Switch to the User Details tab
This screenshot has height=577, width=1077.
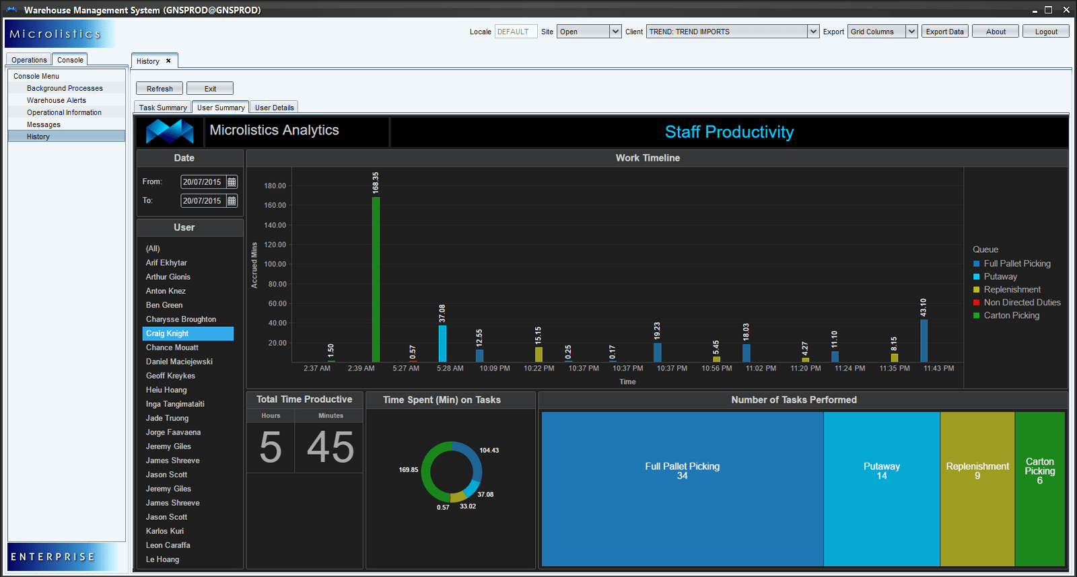[274, 108]
